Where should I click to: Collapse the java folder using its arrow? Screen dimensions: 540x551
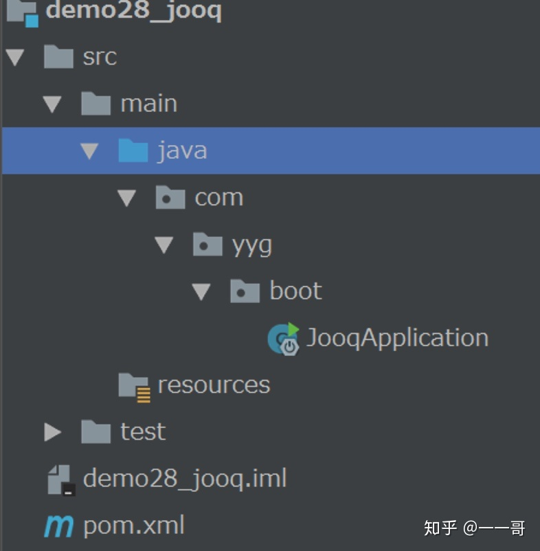89,150
